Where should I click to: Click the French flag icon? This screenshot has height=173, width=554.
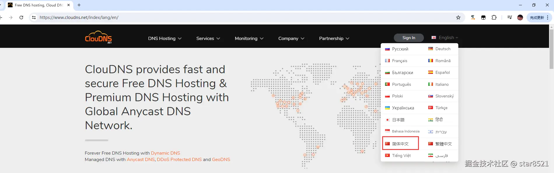point(387,61)
